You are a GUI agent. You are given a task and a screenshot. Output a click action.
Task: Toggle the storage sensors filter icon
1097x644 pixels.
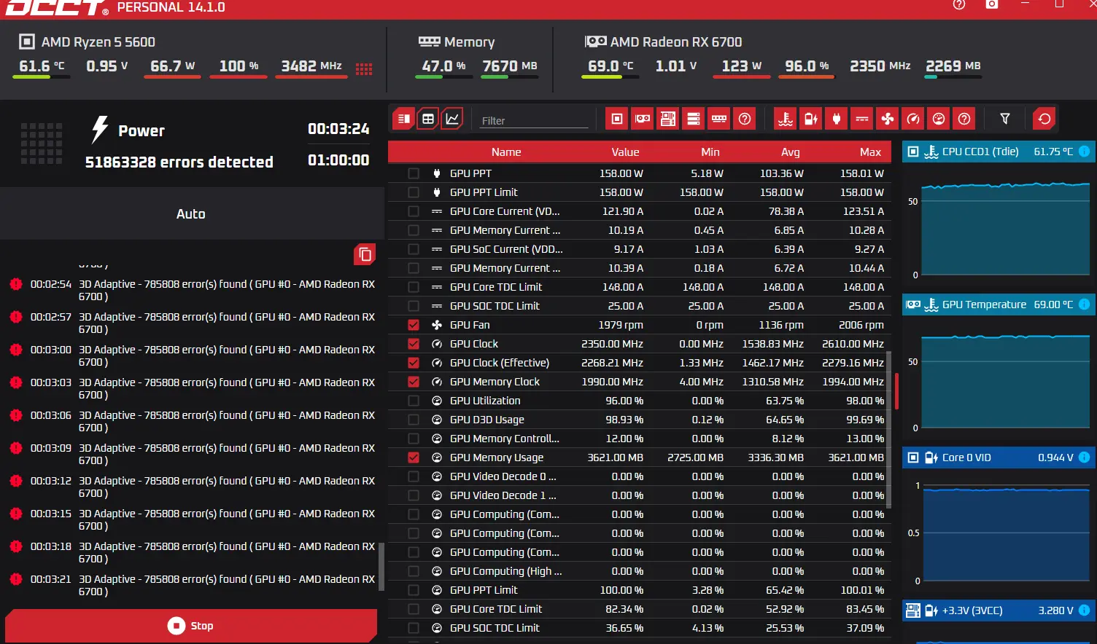pyautogui.click(x=694, y=119)
